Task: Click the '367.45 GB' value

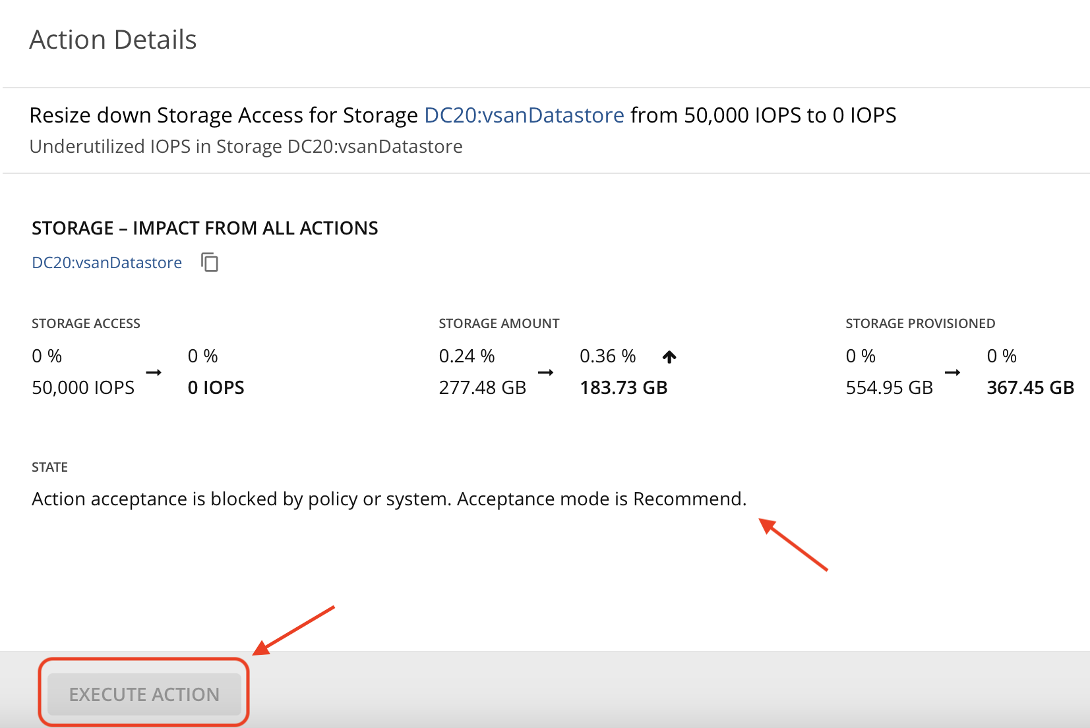Action: (1031, 387)
